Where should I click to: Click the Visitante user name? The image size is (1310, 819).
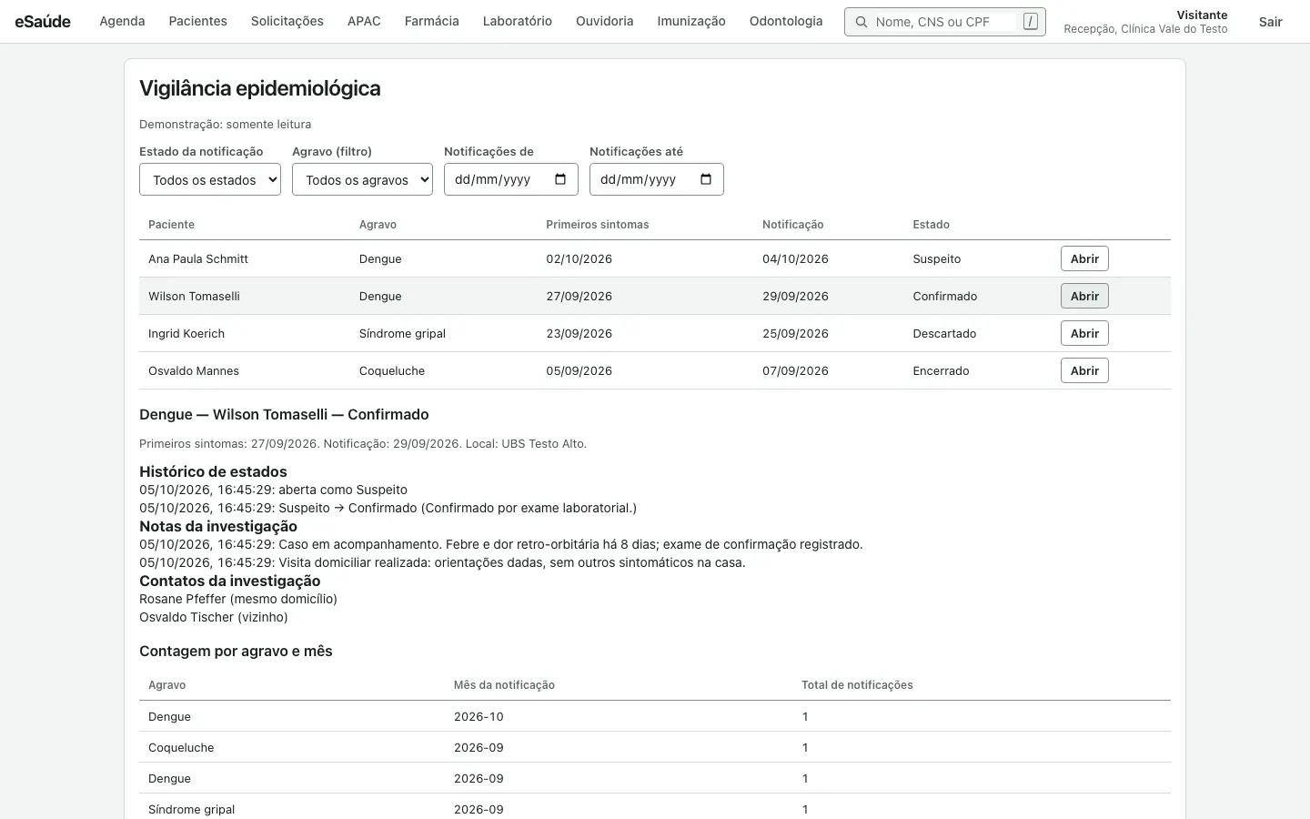(x=1202, y=15)
